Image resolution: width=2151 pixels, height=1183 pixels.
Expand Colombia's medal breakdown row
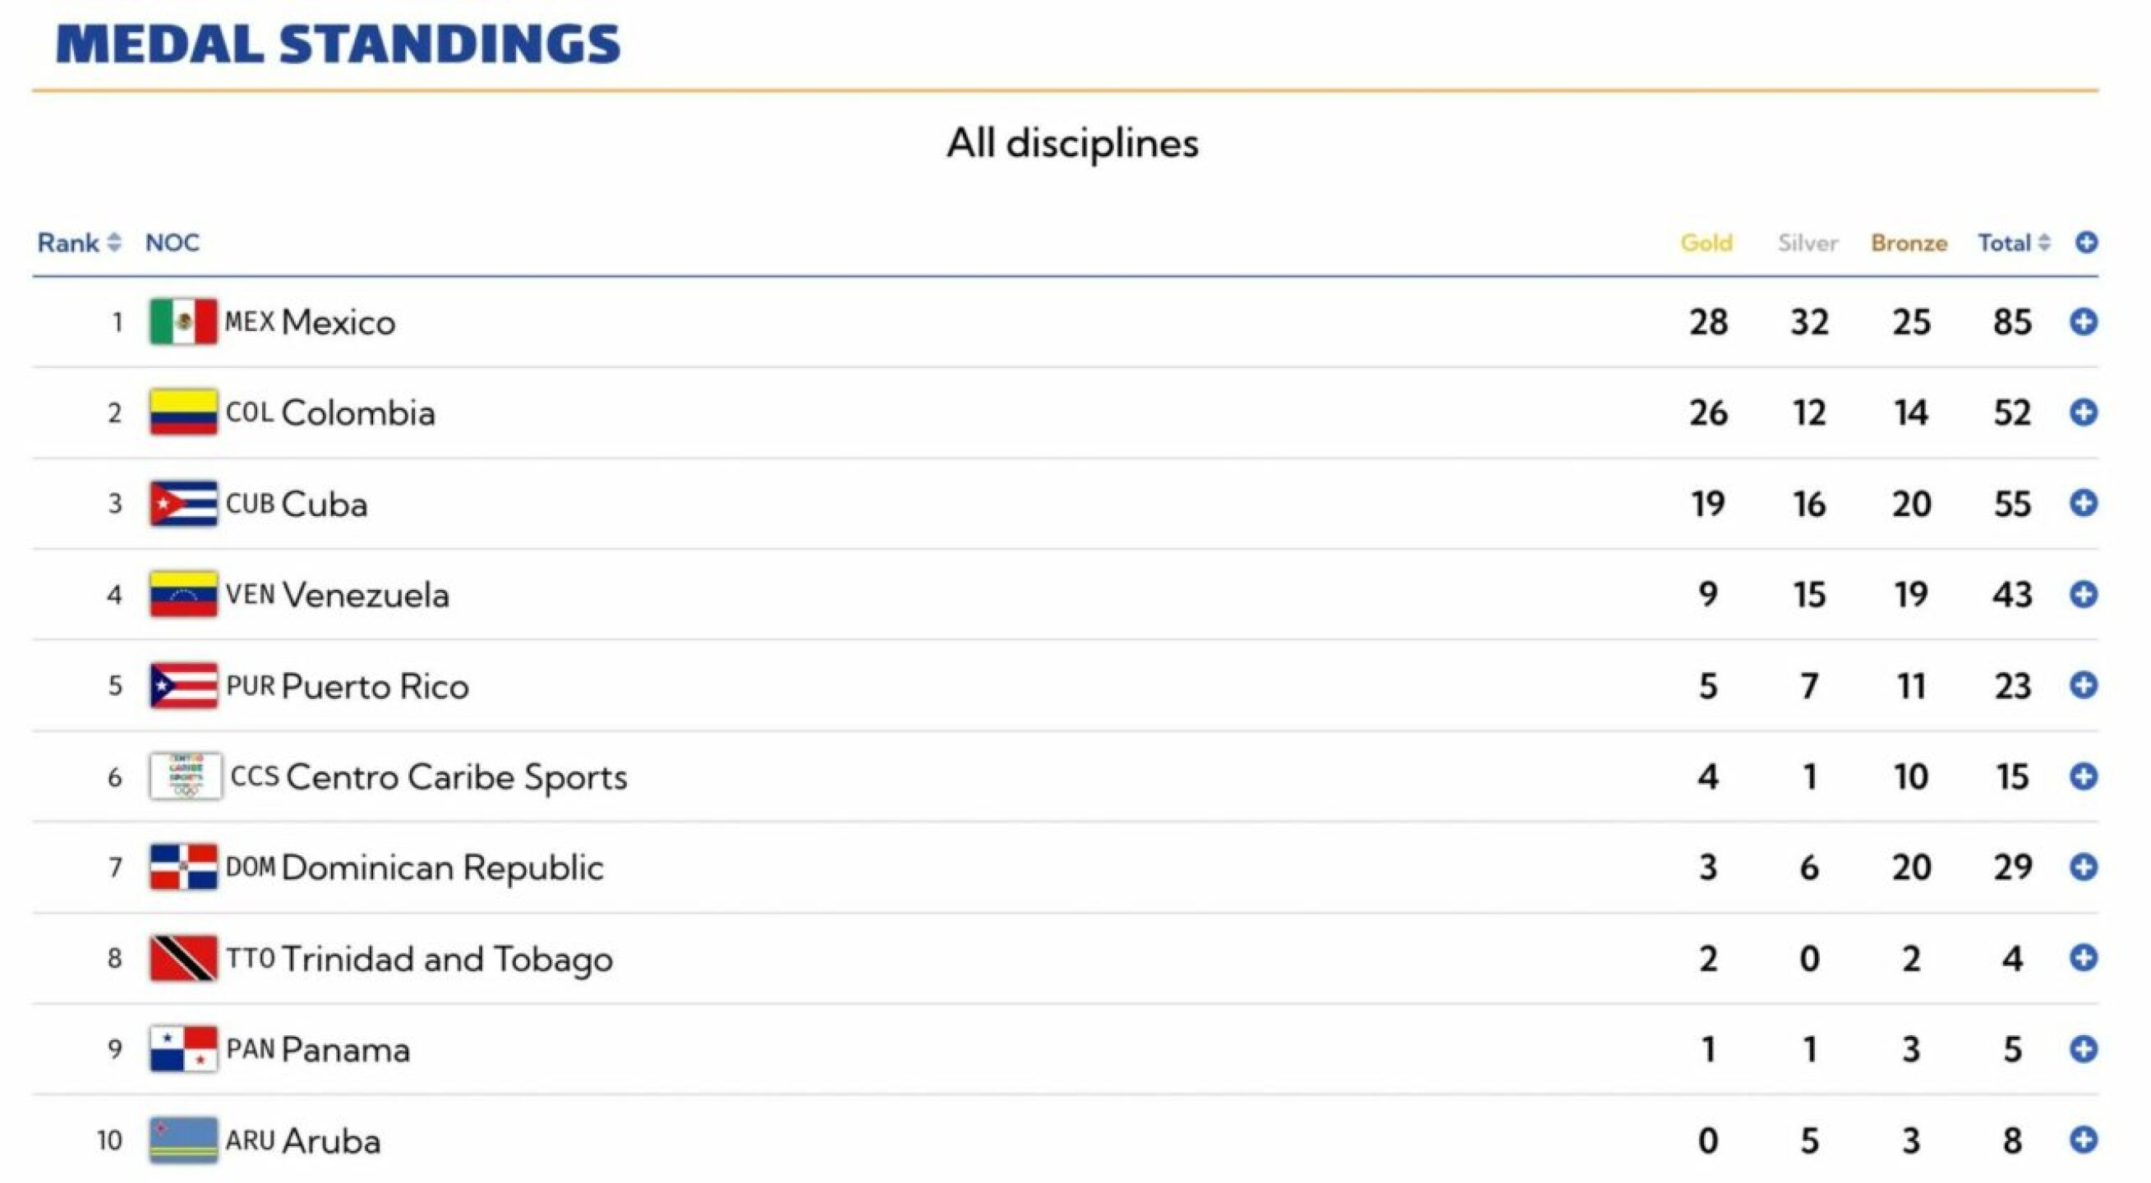point(2084,412)
